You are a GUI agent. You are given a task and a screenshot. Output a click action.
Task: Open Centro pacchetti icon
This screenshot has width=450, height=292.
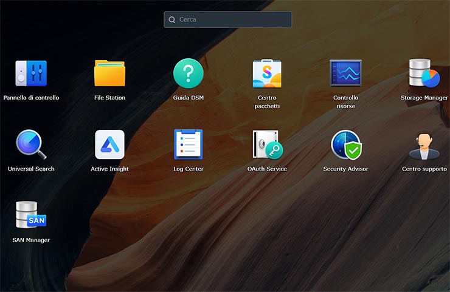pyautogui.click(x=267, y=73)
